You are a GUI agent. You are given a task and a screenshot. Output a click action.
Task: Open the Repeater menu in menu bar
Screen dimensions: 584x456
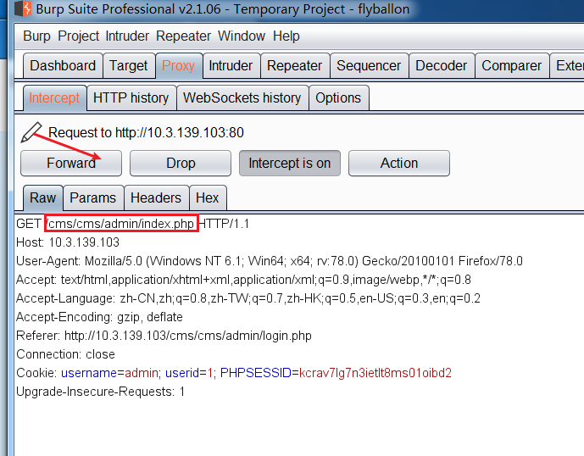[183, 36]
